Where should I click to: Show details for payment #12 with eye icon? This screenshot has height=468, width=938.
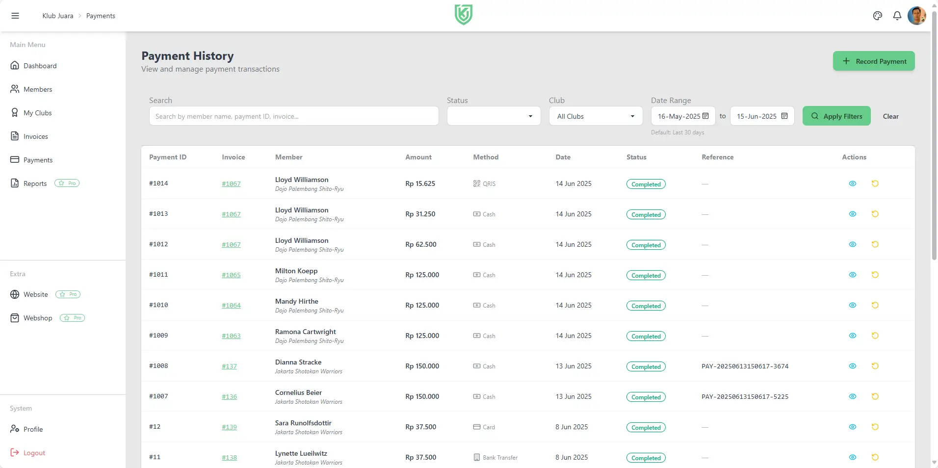pos(853,427)
